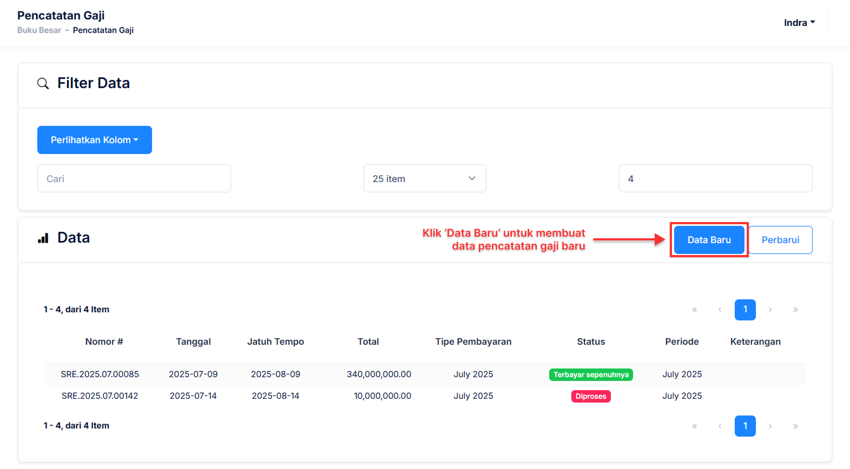Expand the 25 item page size selector
Screen dimensions: 850x469
pos(425,179)
